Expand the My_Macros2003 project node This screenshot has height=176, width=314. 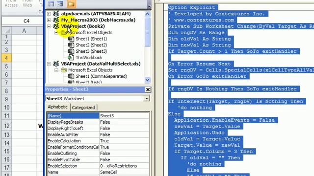[x=49, y=20]
